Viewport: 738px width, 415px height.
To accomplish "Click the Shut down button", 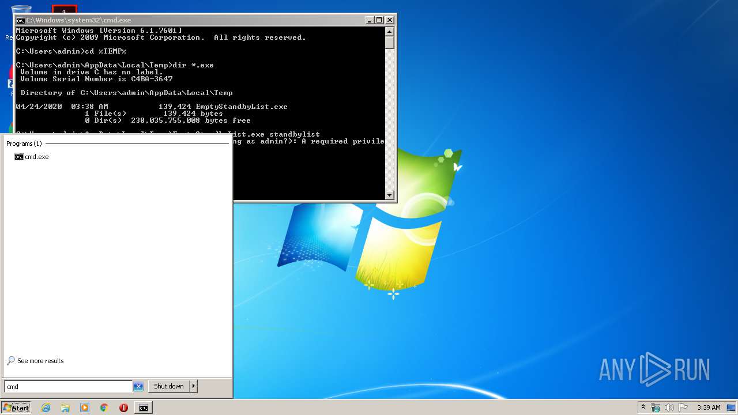I will pos(169,386).
